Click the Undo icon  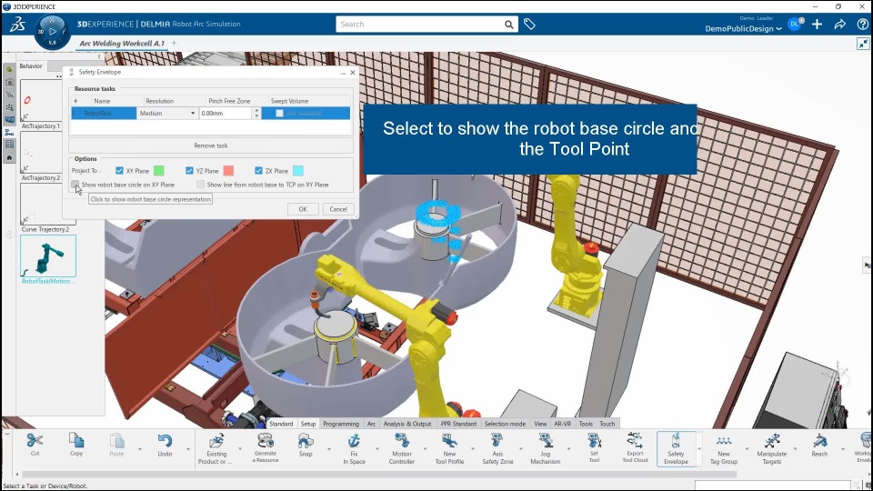[165, 445]
